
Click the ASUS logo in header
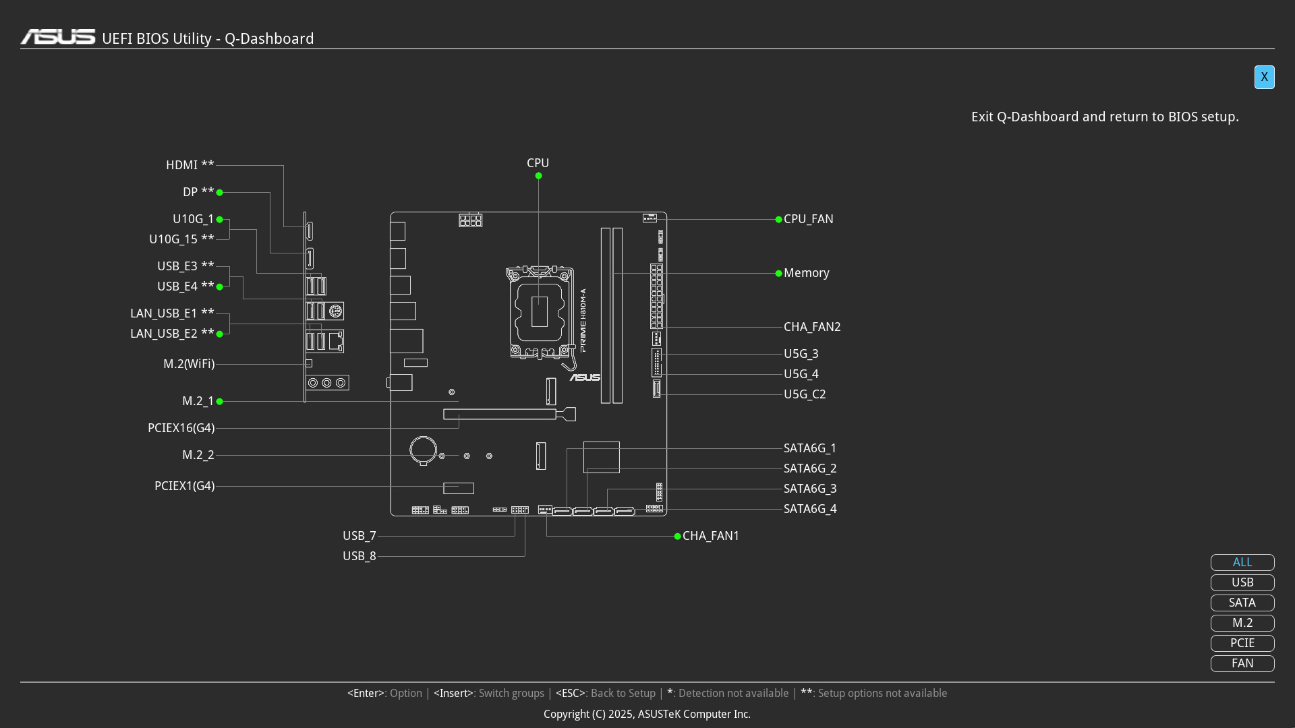point(58,37)
